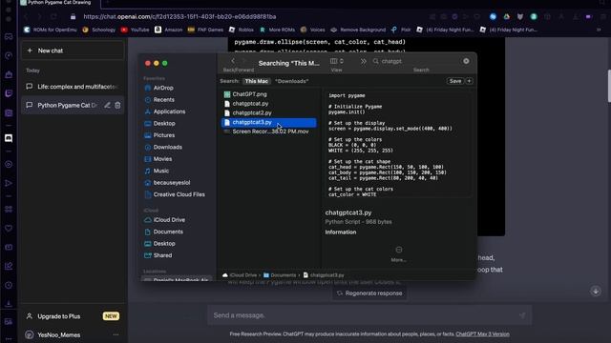
Task: Open the heart bookmarks icon in browser sidebar
Action: tap(9, 229)
